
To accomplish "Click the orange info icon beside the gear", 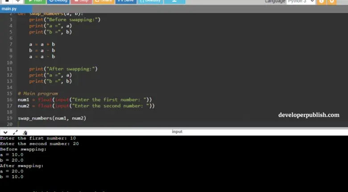I will [321, 2].
